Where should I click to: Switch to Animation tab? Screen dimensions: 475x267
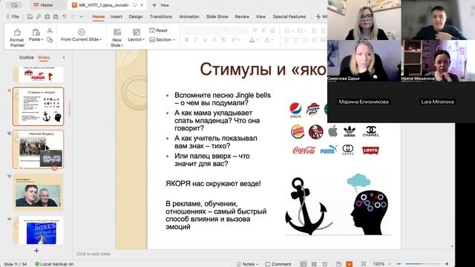pos(189,16)
